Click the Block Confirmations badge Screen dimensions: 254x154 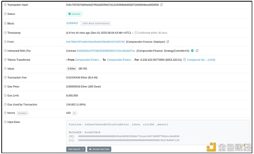tap(96, 23)
